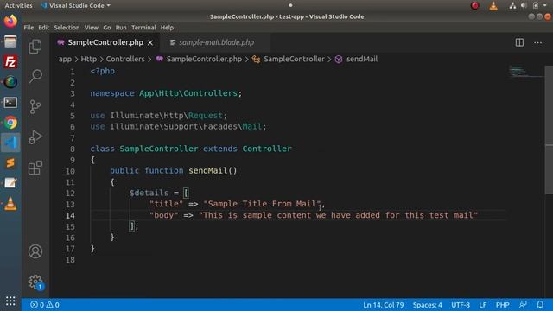Change end of line sequence LF
Screen dimensions: 553x311
point(482,305)
